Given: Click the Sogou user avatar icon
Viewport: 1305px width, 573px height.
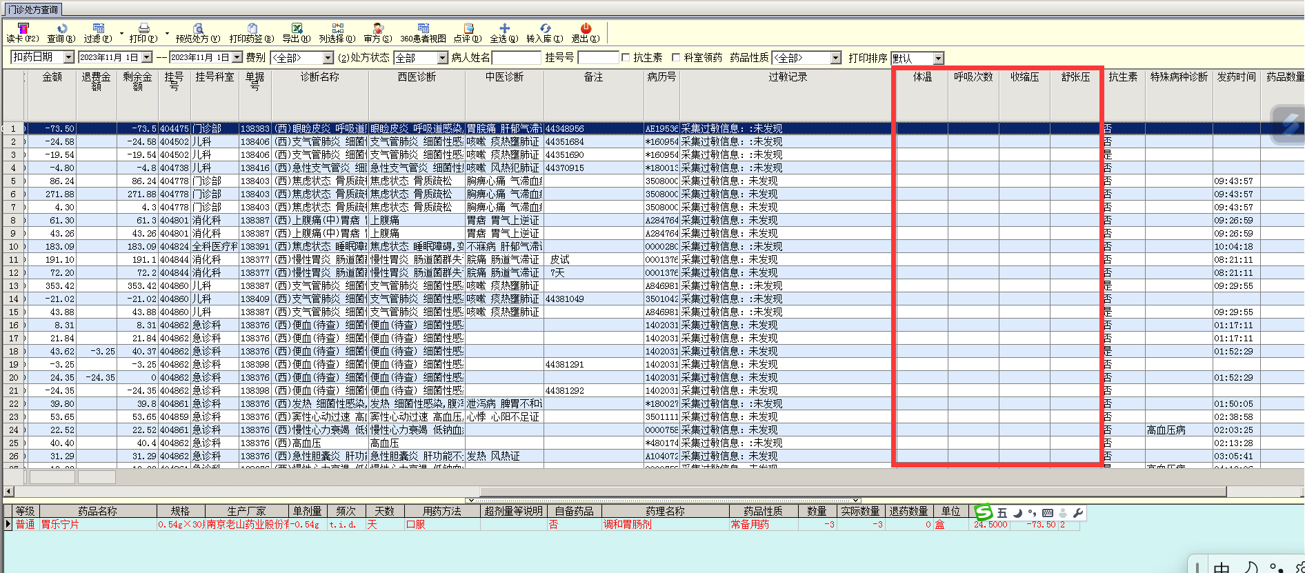Looking at the screenshot, I should (x=1063, y=513).
